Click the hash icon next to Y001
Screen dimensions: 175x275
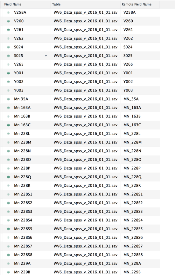coord(8,73)
